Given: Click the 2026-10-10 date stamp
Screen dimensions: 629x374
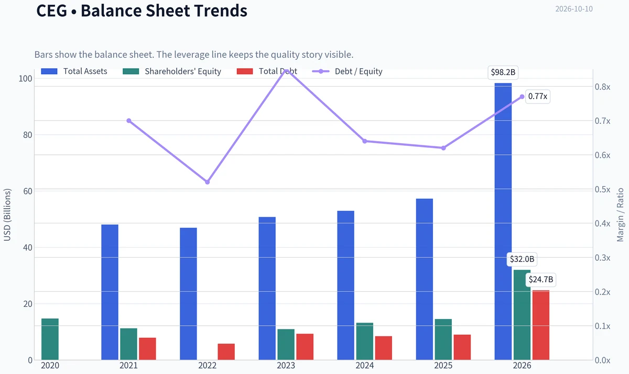Looking at the screenshot, I should (x=574, y=9).
